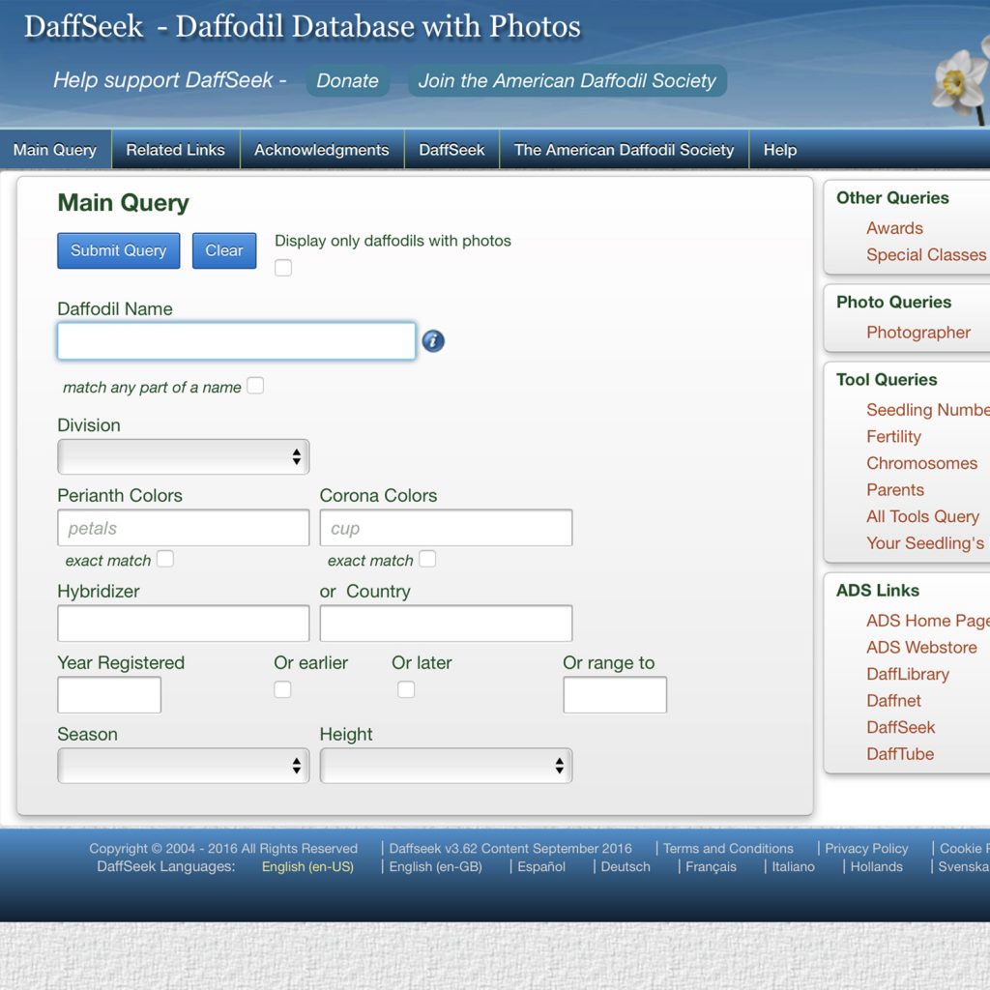The image size is (990, 990).
Task: Click the Perianth Colors petals field
Action: (x=183, y=528)
